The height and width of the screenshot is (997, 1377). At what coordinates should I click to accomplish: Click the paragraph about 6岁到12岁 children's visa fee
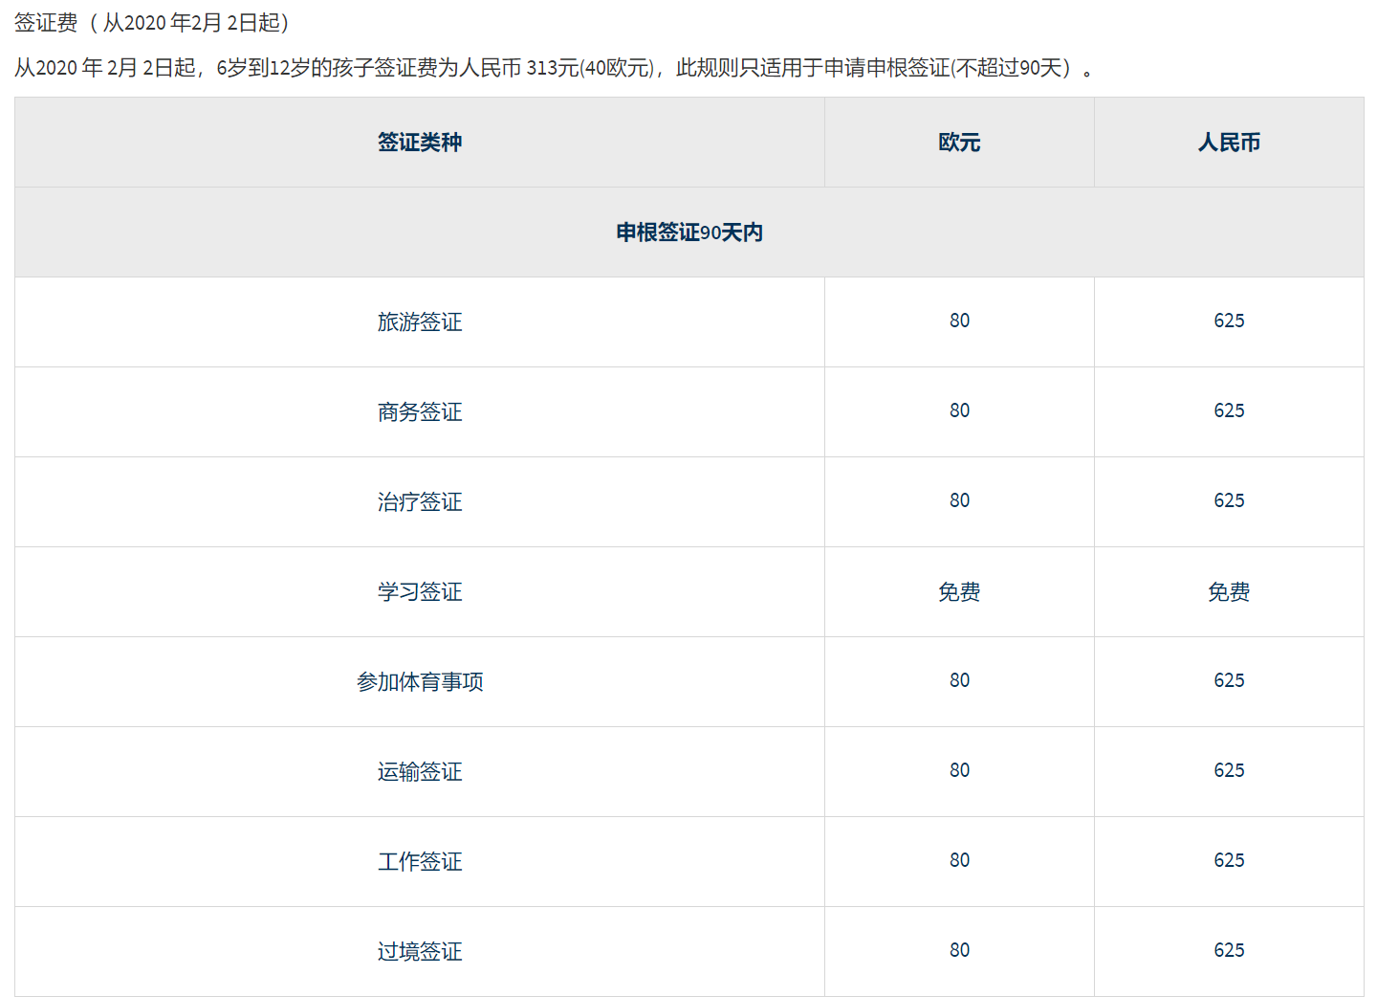tap(555, 68)
